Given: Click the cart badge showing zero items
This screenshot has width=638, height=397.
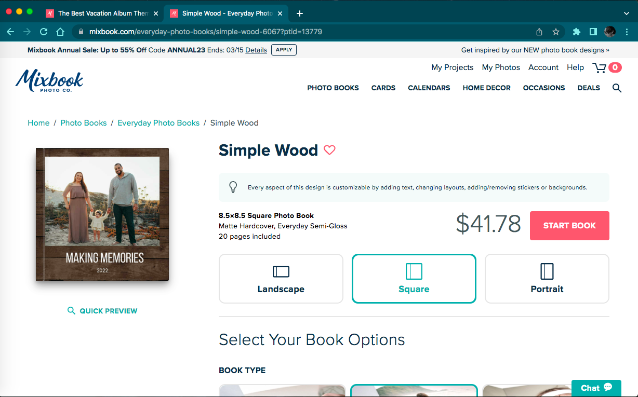Looking at the screenshot, I should click(x=614, y=67).
